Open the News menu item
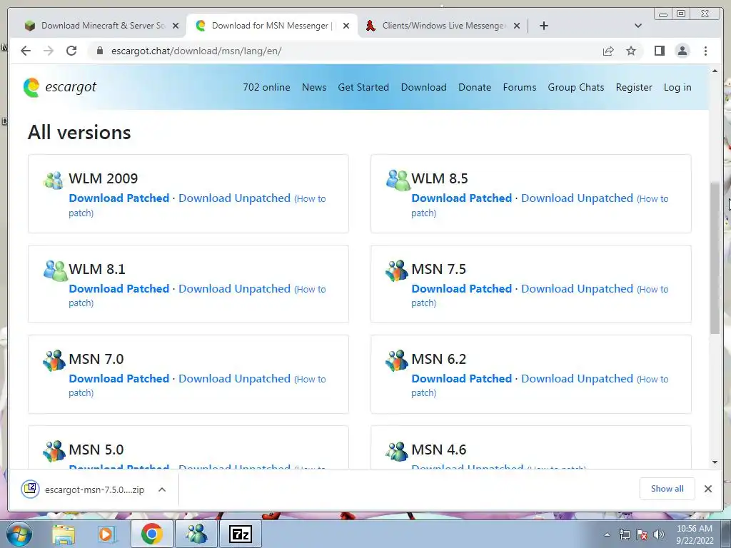Image resolution: width=731 pixels, height=548 pixels. (x=314, y=87)
